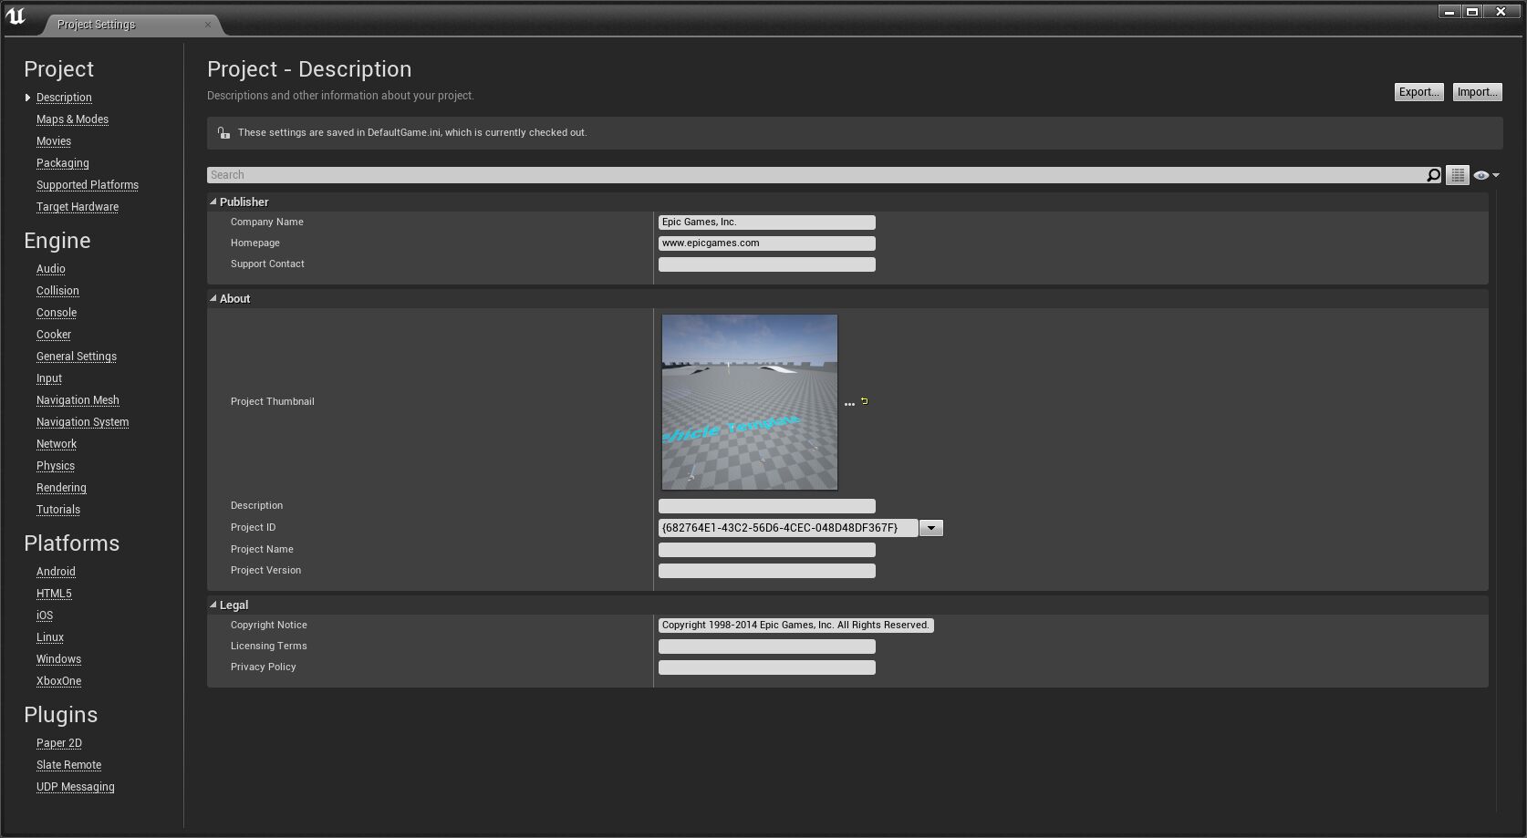
Task: Open the Paper 2D plugin settings
Action: [59, 743]
